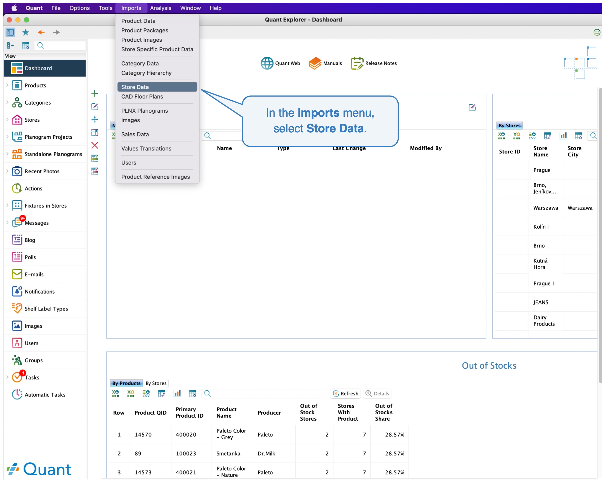Image resolution: width=606 pixels, height=480 pixels.
Task: Click edit icon at panel top right
Action: (x=472, y=107)
